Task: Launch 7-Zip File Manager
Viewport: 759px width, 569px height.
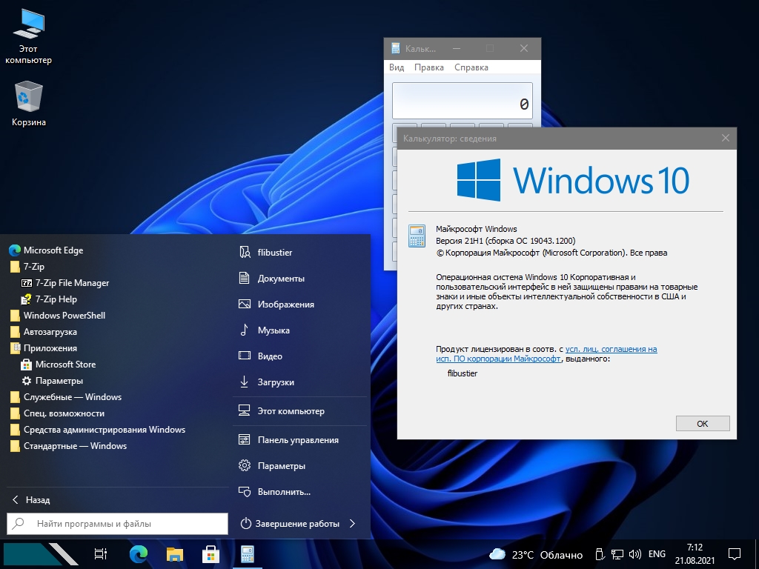Action: 71,283
